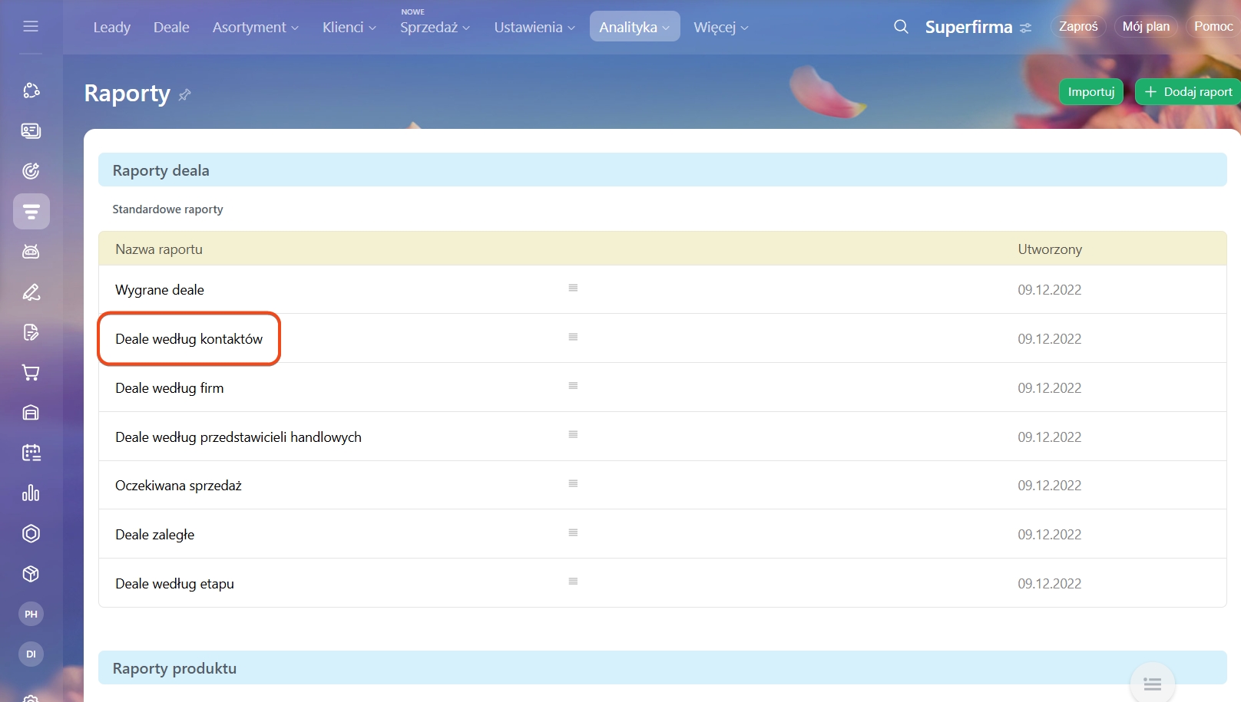Click the shopping cart icon in sidebar
Viewport: 1241px width, 702px height.
click(31, 373)
